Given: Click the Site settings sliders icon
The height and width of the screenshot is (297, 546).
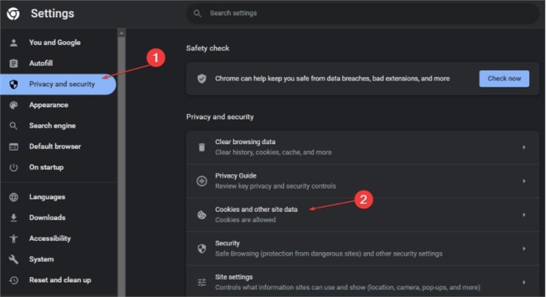Looking at the screenshot, I should pyautogui.click(x=201, y=282).
